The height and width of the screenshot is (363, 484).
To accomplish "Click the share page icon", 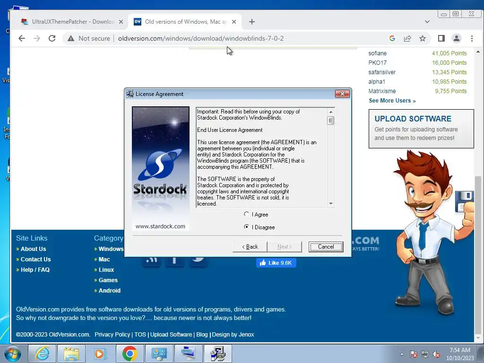I will 407,38.
